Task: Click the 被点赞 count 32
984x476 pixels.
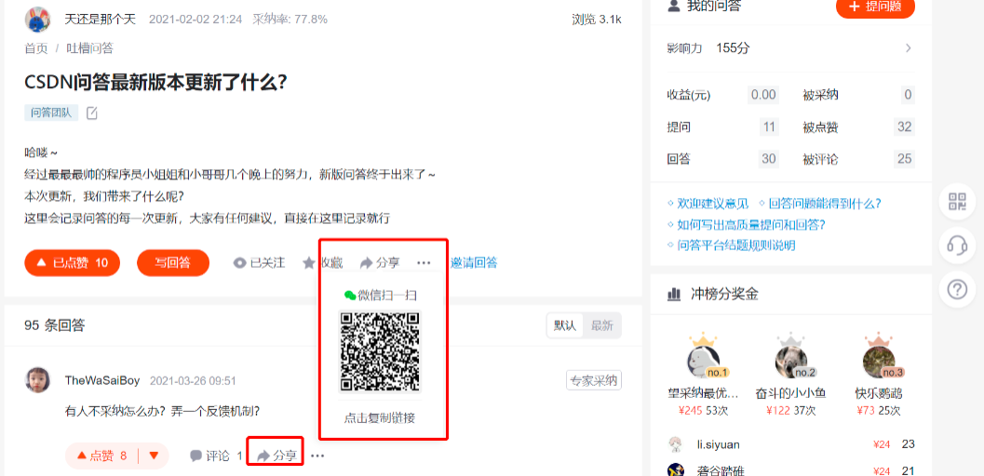Action: [x=904, y=127]
